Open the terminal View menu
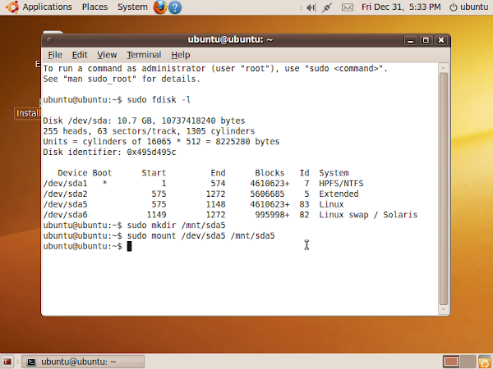 point(107,55)
